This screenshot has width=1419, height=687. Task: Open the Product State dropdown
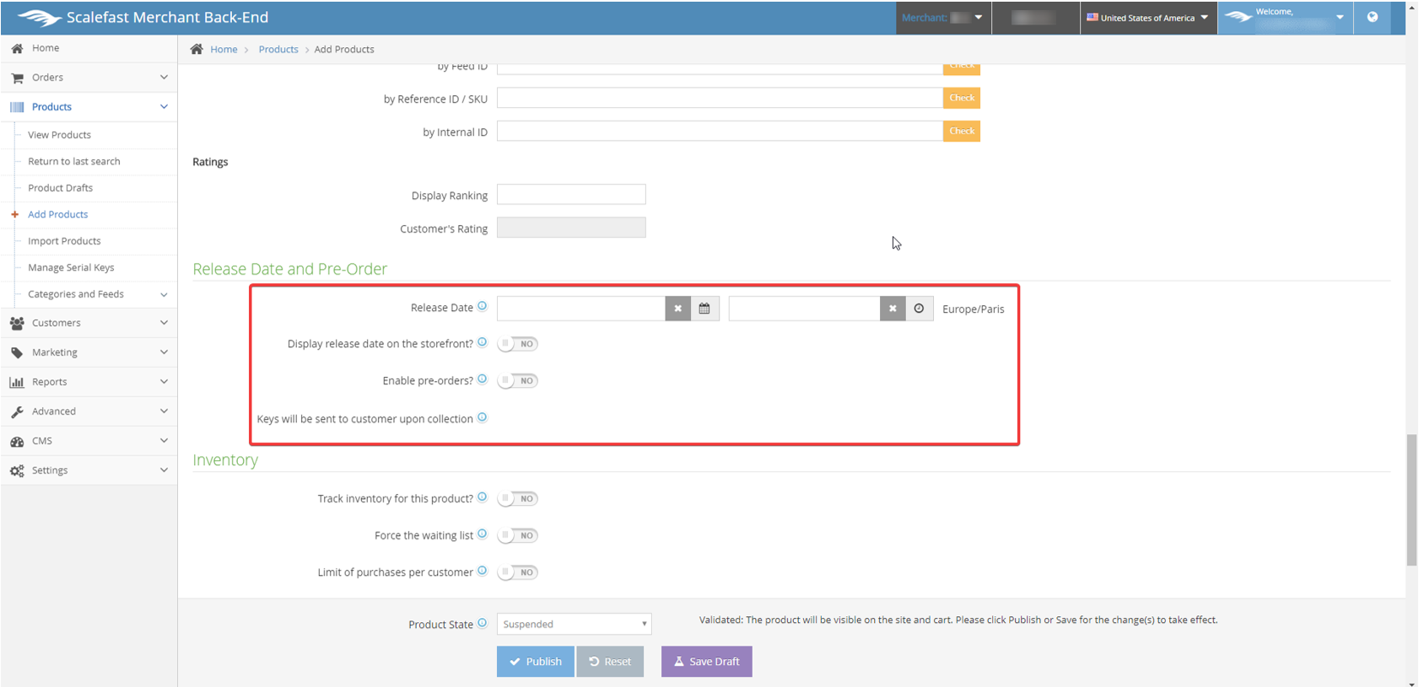574,624
